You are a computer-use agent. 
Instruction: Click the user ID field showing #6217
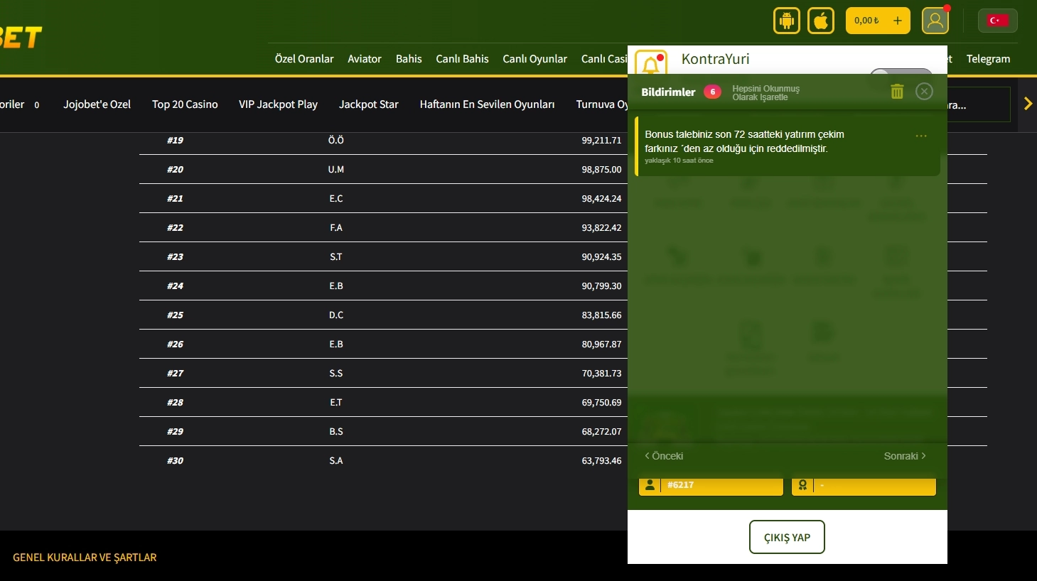[711, 485]
